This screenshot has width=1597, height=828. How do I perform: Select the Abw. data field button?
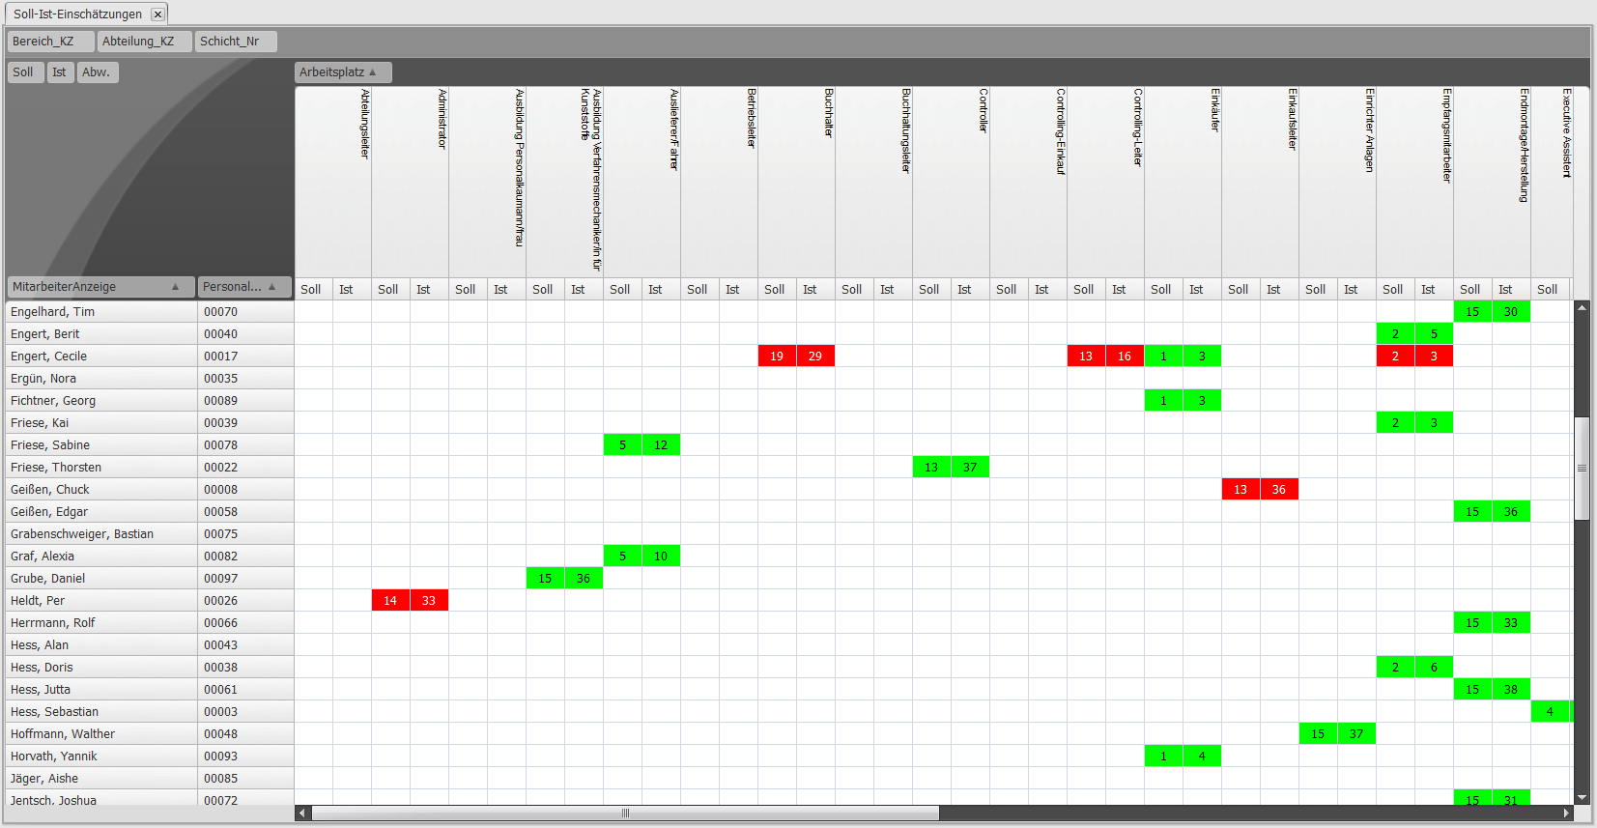point(98,72)
